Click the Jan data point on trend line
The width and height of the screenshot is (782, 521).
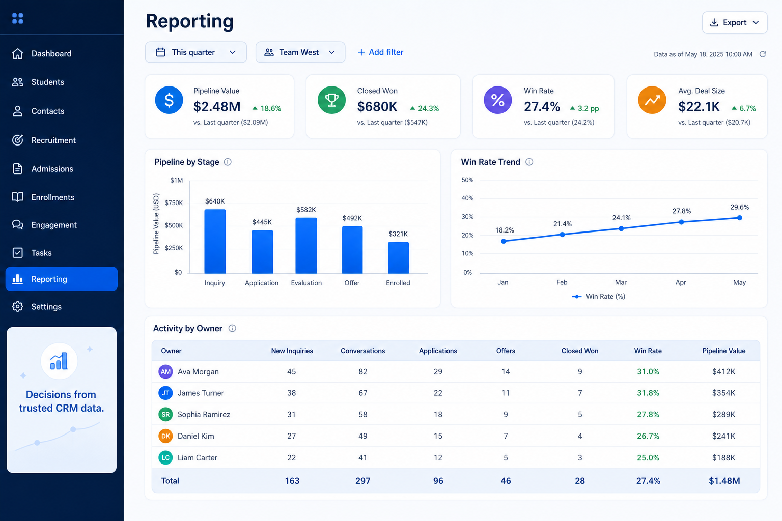click(x=504, y=241)
